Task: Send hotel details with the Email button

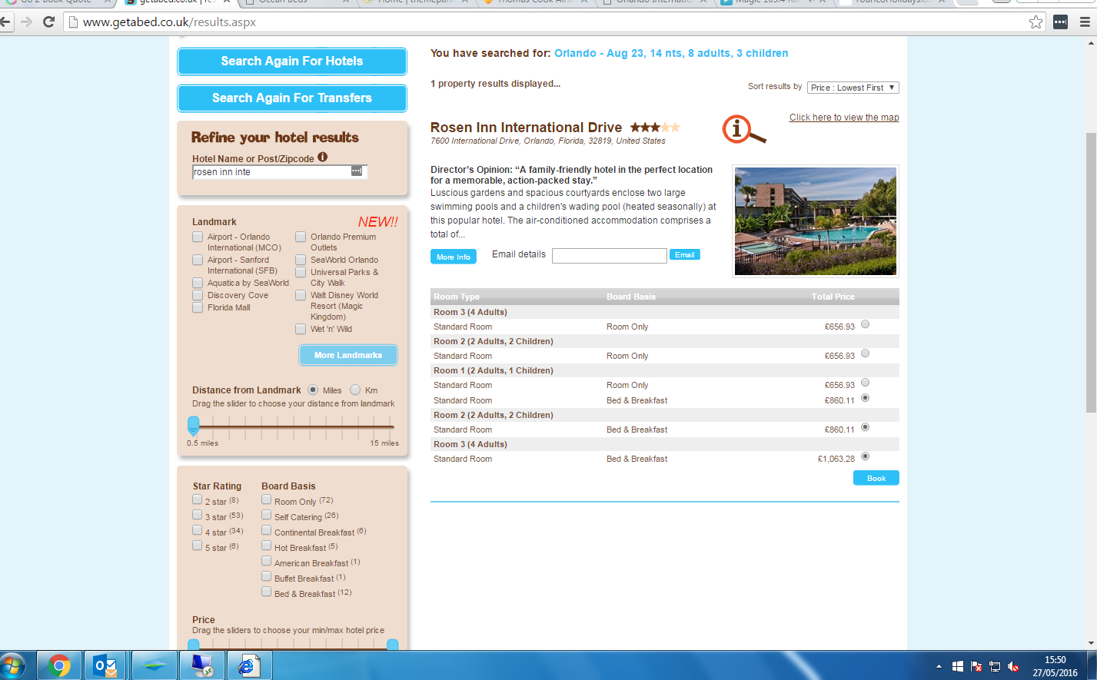Action: (x=685, y=254)
